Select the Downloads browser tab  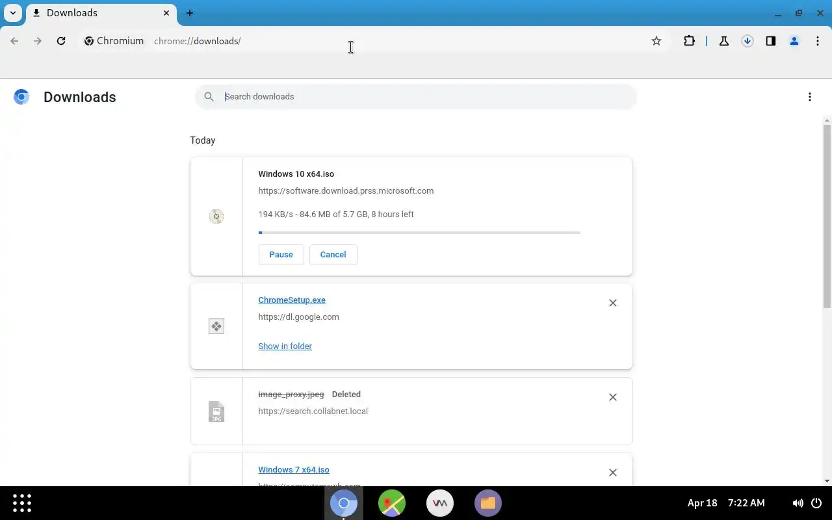(x=101, y=13)
